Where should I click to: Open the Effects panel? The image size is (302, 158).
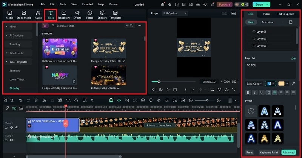coord(77,15)
